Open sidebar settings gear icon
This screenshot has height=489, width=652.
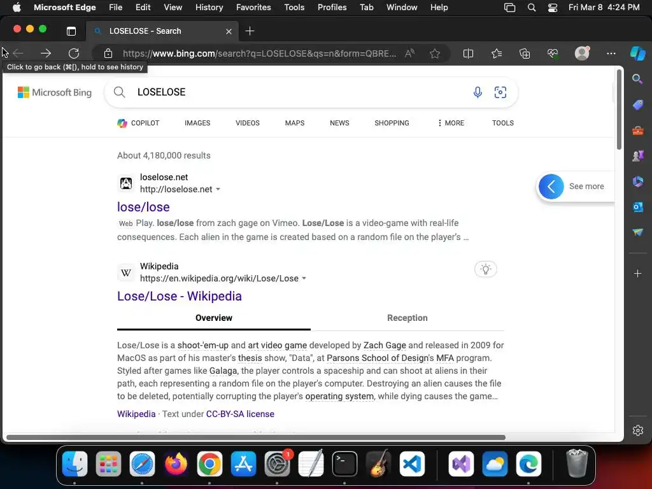click(638, 430)
